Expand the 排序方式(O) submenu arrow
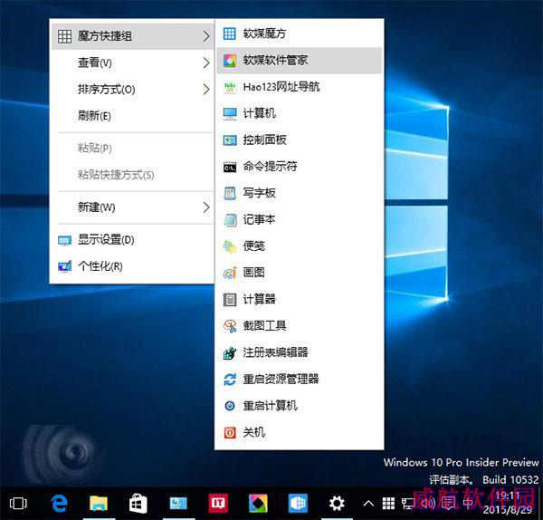The height and width of the screenshot is (520, 543). 206,90
